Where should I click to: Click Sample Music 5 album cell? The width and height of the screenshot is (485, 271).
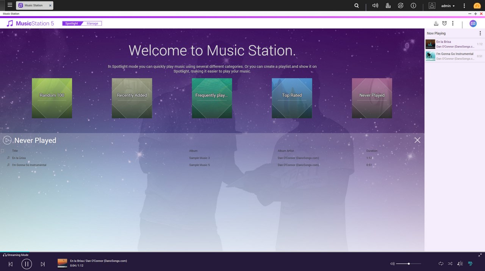pos(199,165)
